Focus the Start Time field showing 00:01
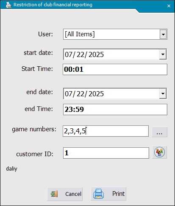This screenshot has height=206, width=175. [115, 69]
